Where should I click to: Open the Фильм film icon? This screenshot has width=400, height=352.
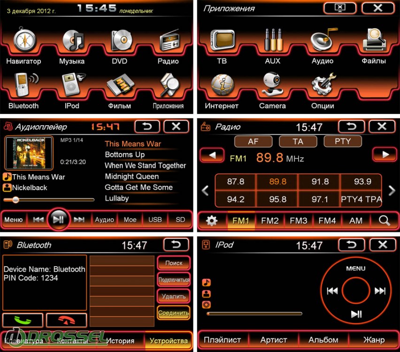(x=120, y=86)
